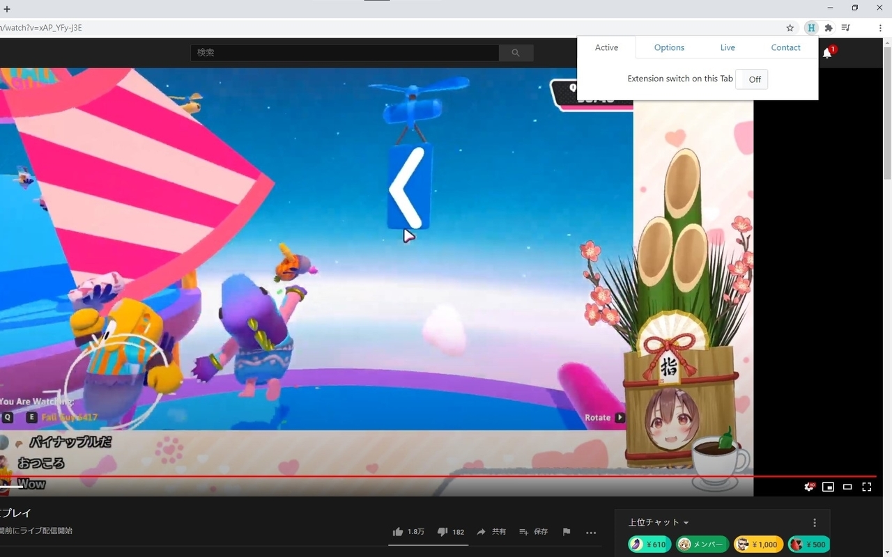The height and width of the screenshot is (557, 892).
Task: Click the browser address bar URL
Action: (x=42, y=28)
